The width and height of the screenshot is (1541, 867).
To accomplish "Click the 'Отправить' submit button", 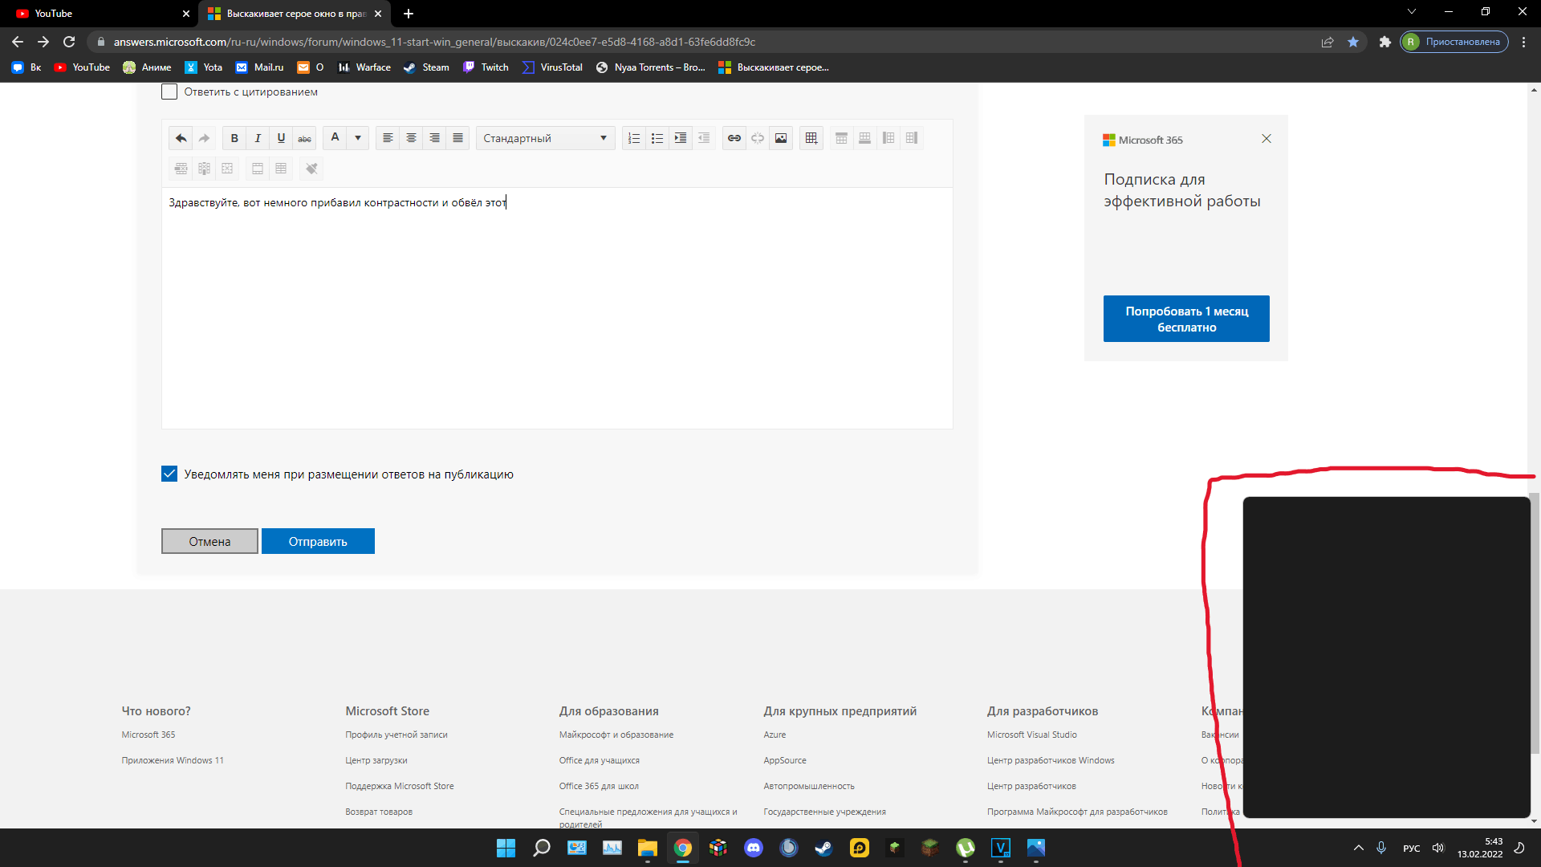I will [319, 541].
